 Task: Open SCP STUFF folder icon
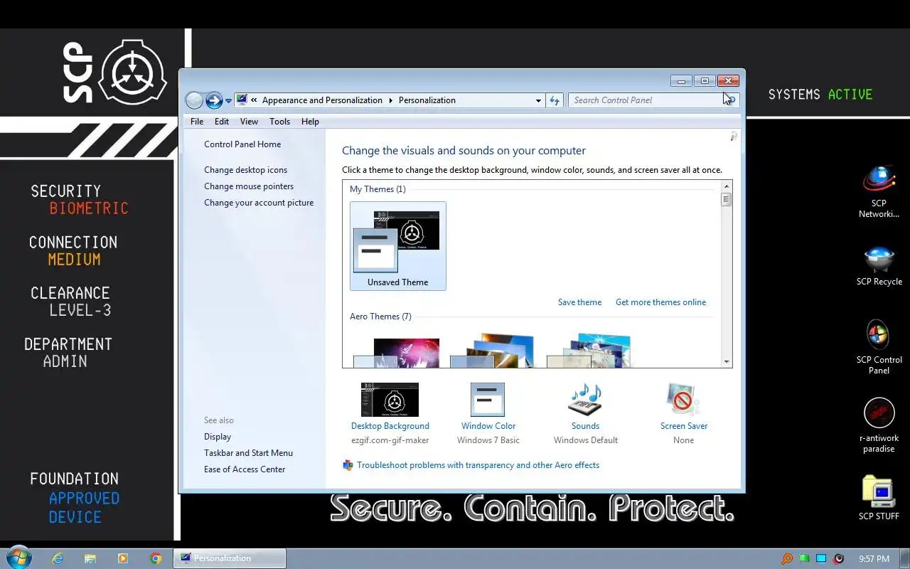pyautogui.click(x=879, y=498)
